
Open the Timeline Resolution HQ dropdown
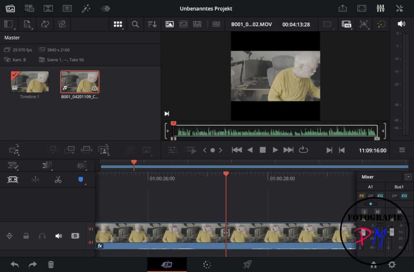tap(347, 24)
